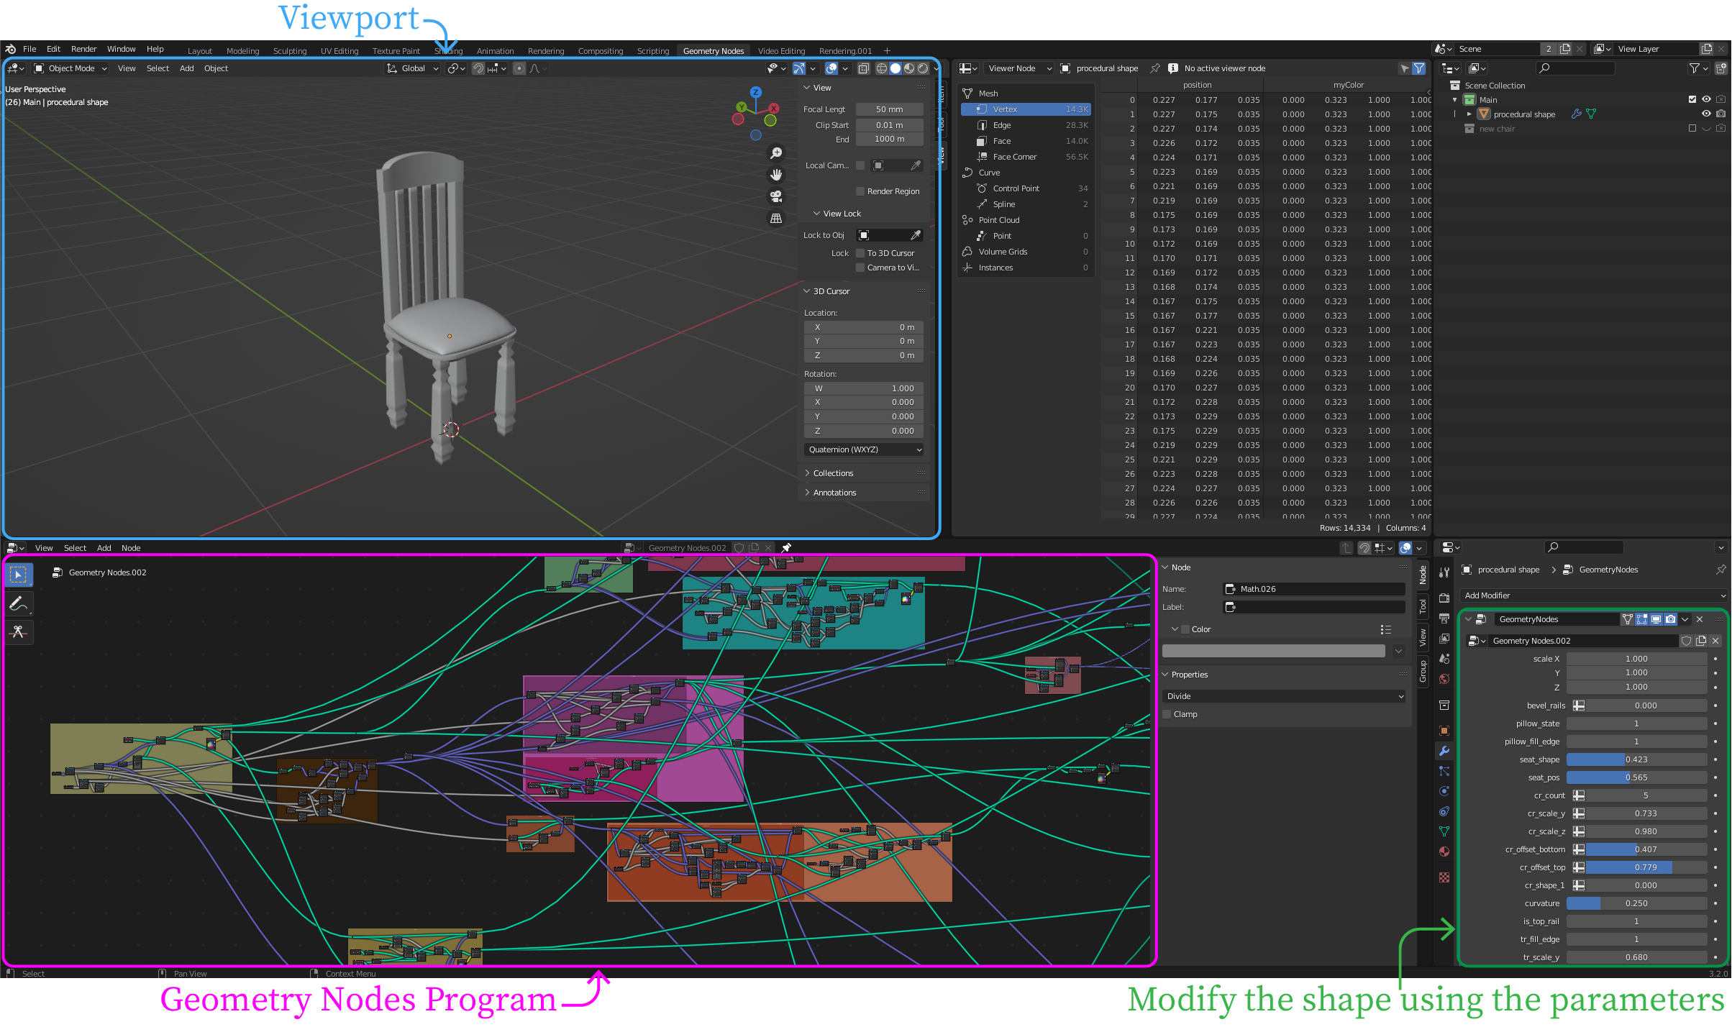
Task: Expand the Collections panel
Action: pyautogui.click(x=833, y=473)
